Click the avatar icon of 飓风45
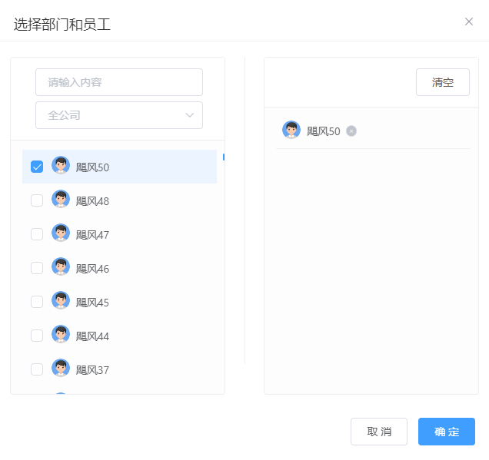489x460 pixels. (61, 301)
